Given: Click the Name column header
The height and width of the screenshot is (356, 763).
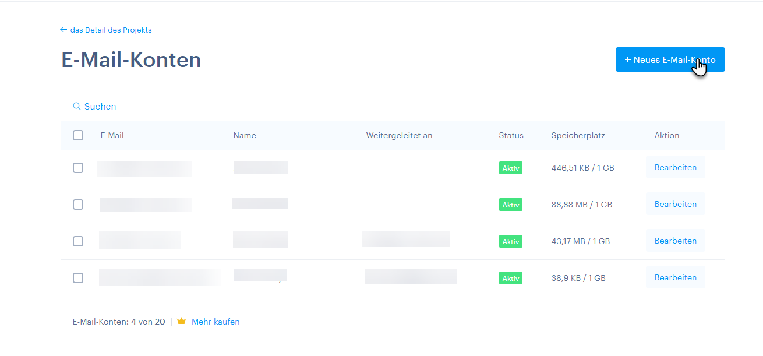Looking at the screenshot, I should [245, 135].
